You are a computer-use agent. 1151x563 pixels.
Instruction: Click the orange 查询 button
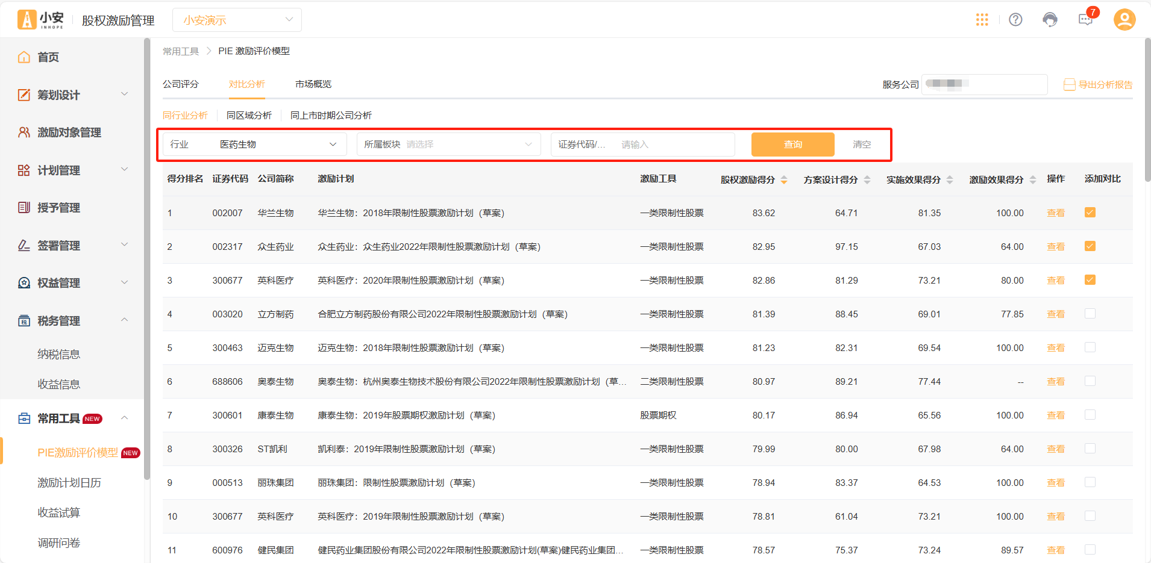(x=793, y=145)
